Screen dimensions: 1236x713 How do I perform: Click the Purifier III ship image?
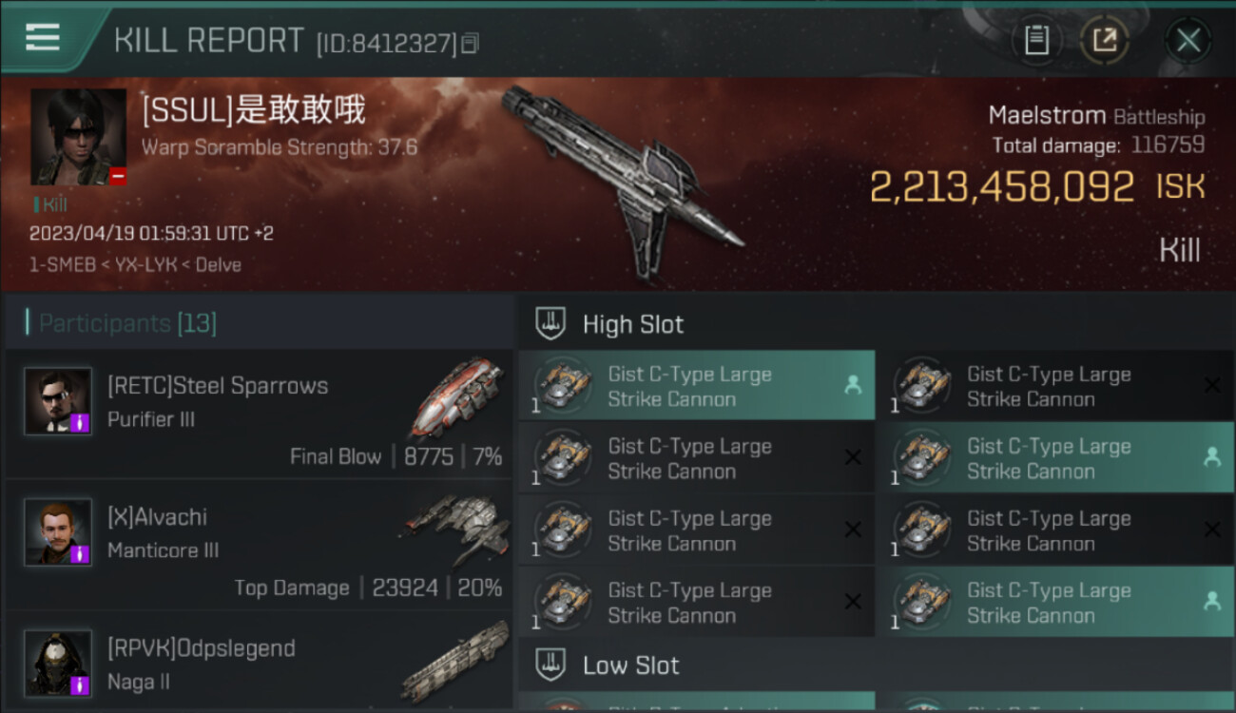458,395
